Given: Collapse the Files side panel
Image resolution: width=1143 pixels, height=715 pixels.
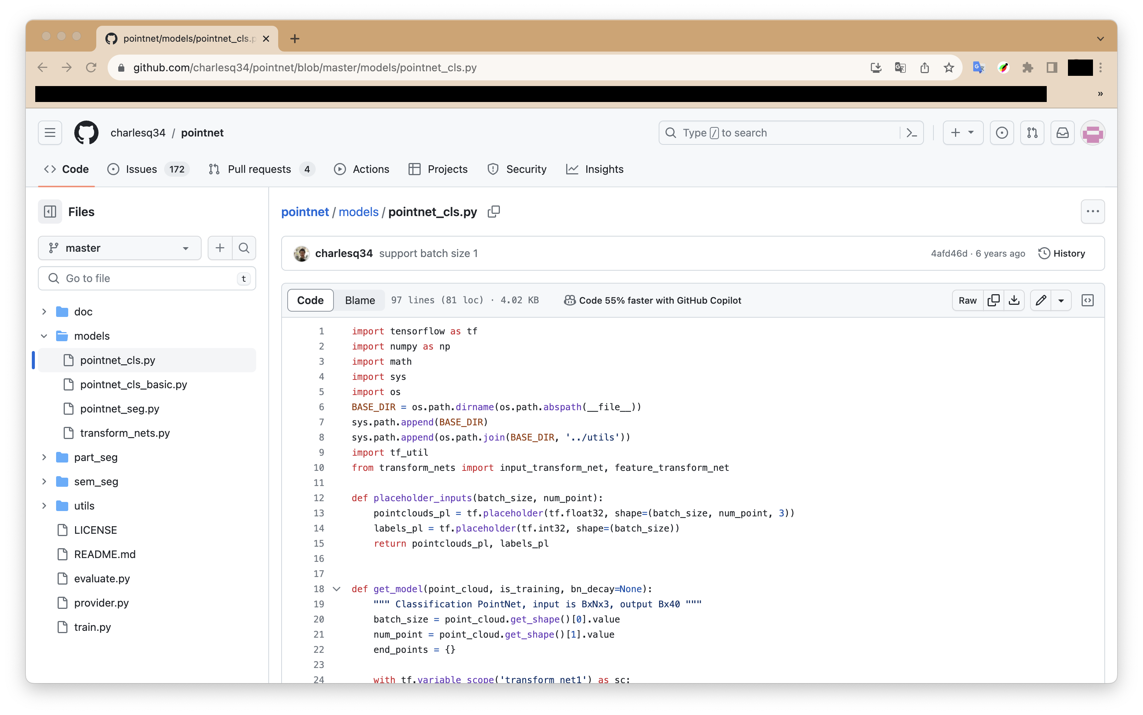Looking at the screenshot, I should pyautogui.click(x=50, y=212).
